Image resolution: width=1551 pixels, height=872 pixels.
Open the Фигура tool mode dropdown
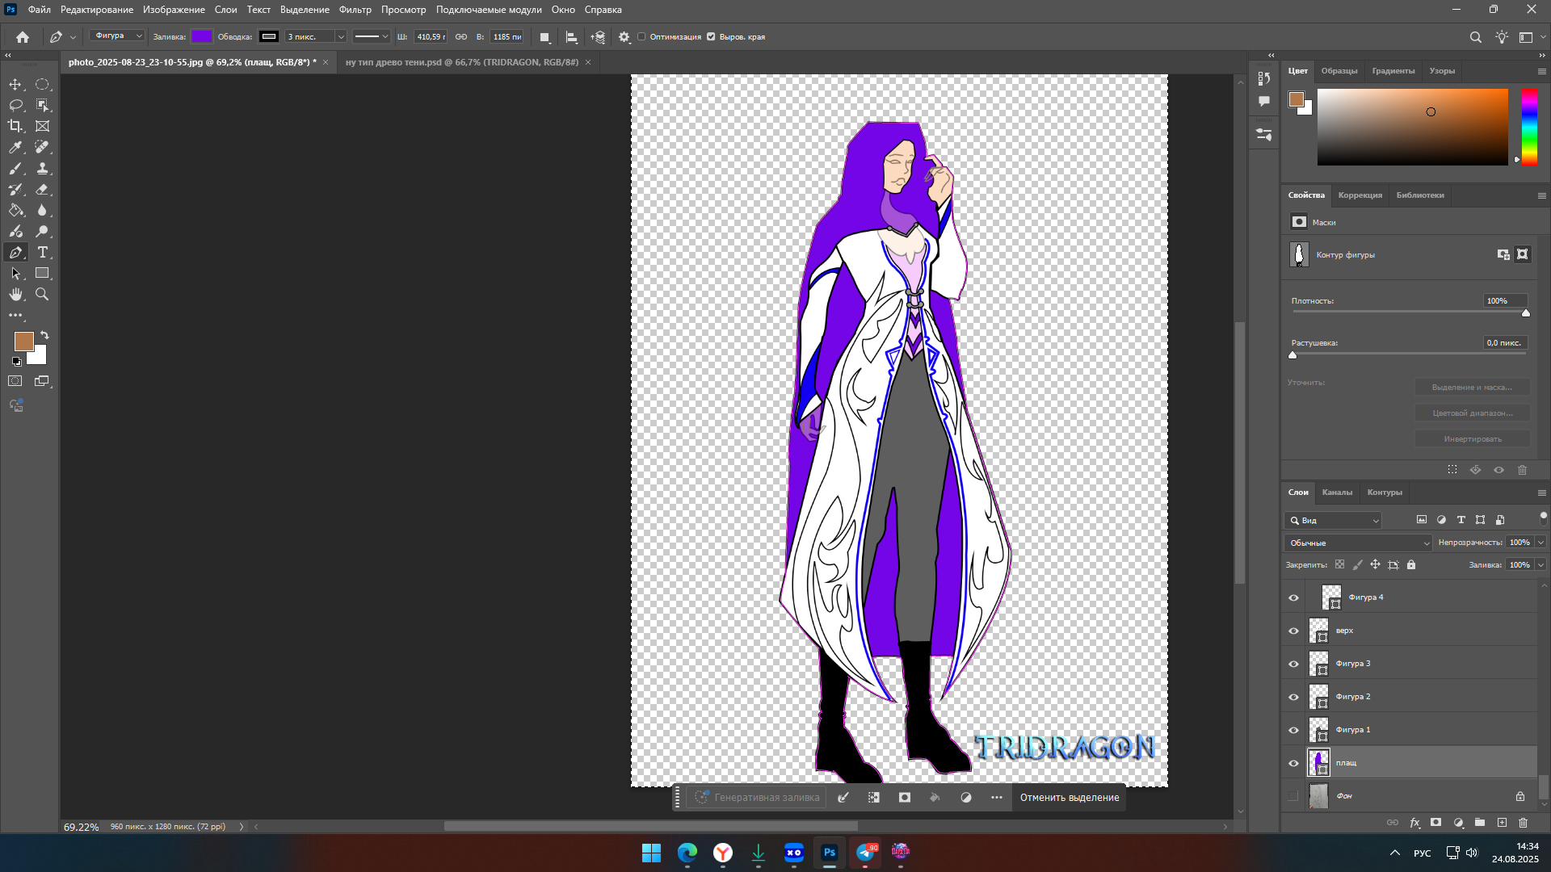coord(116,36)
